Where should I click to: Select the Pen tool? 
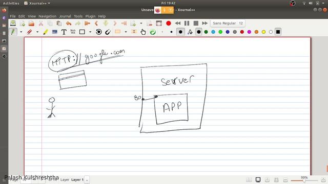click(13, 32)
